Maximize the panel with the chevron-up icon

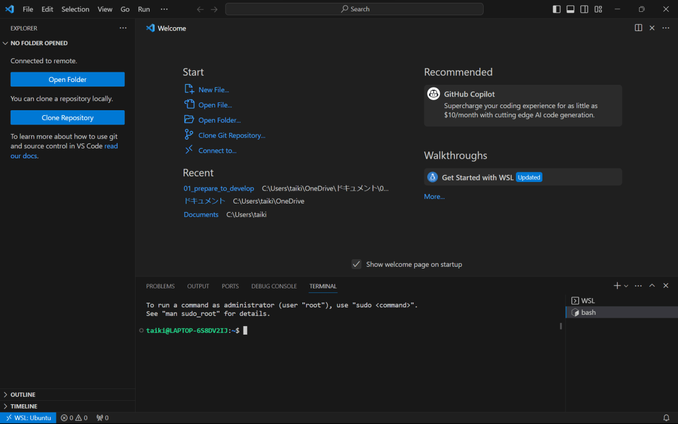pos(652,286)
